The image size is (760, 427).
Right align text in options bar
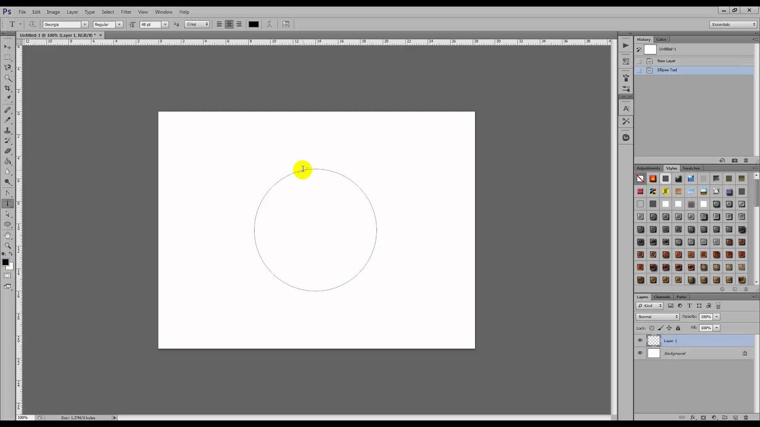pos(239,24)
